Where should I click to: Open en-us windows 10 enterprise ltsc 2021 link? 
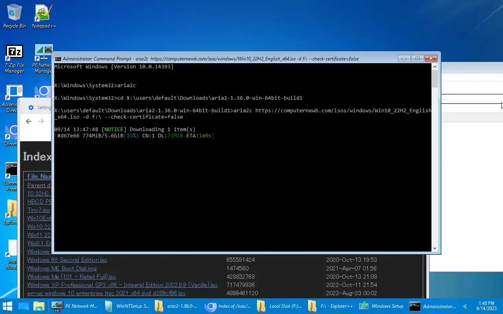[x=106, y=293]
